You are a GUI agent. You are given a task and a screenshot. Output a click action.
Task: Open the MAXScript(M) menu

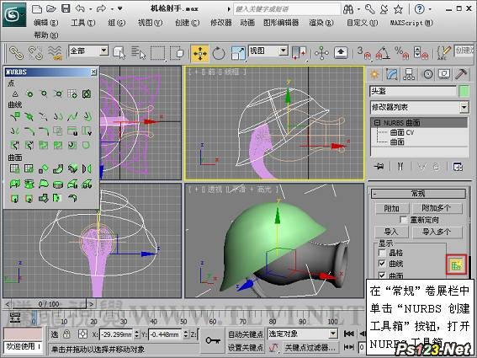coord(411,23)
